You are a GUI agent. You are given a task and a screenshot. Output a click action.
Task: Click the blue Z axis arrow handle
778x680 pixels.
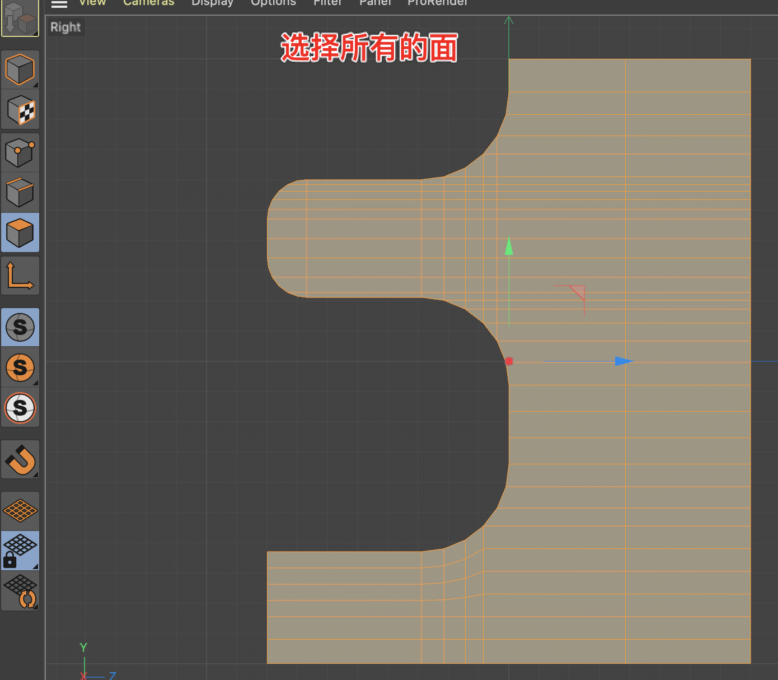click(x=624, y=361)
